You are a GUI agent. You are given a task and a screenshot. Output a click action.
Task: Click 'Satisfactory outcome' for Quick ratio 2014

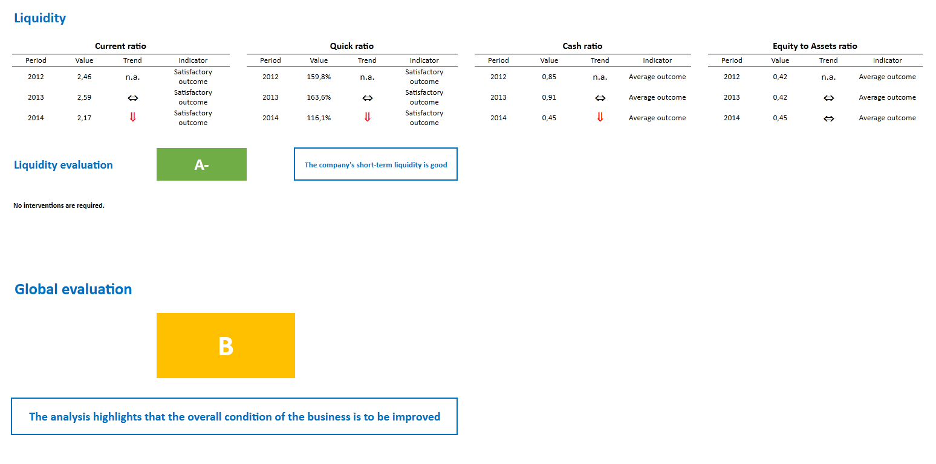coord(424,118)
